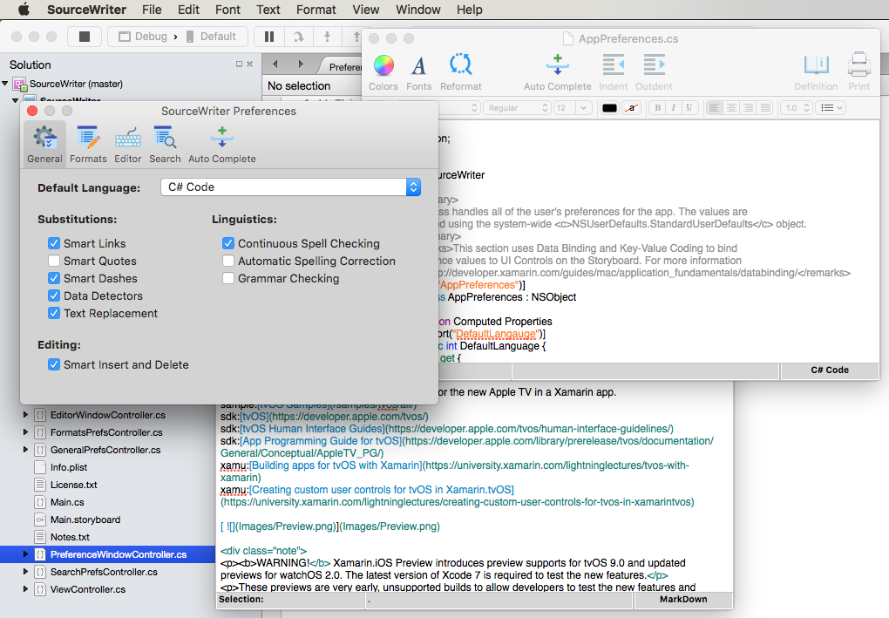Viewport: 889px width, 618px height.
Task: Open the Fonts panel
Action: [418, 70]
